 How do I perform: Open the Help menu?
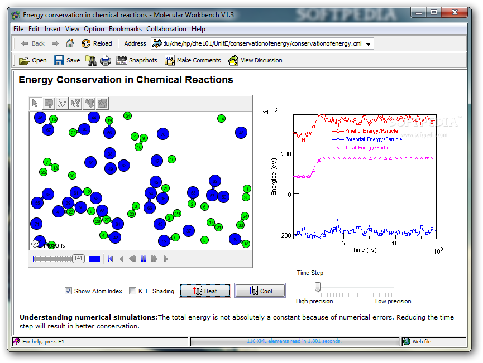tap(198, 29)
